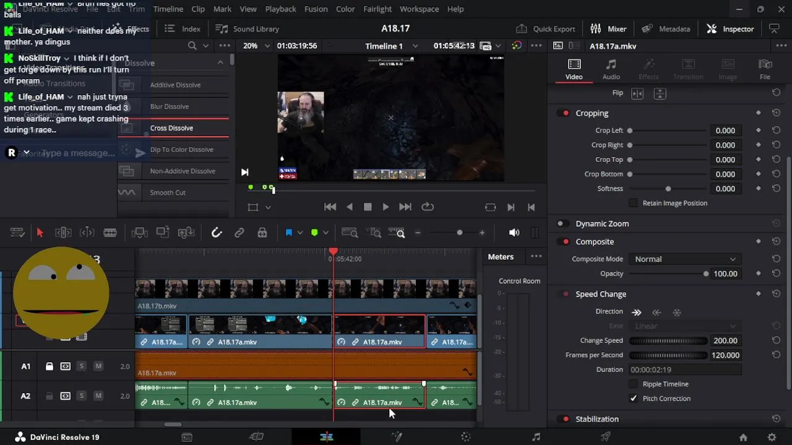
Task: Add a green marker at the playhead
Action: click(x=314, y=233)
